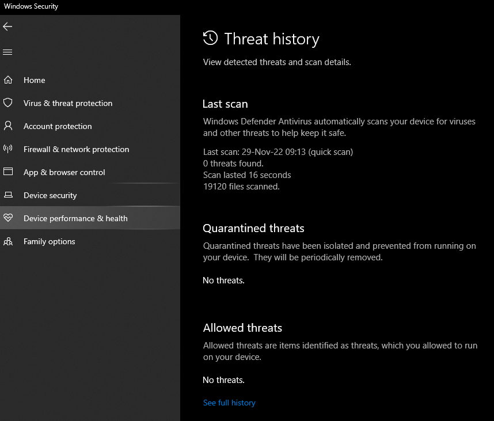Viewport: 494px width, 421px height.
Task: Click '19120 files scanned.' text
Action: click(x=241, y=187)
